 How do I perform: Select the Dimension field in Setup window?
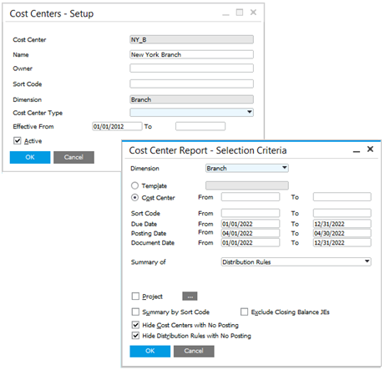pos(191,99)
